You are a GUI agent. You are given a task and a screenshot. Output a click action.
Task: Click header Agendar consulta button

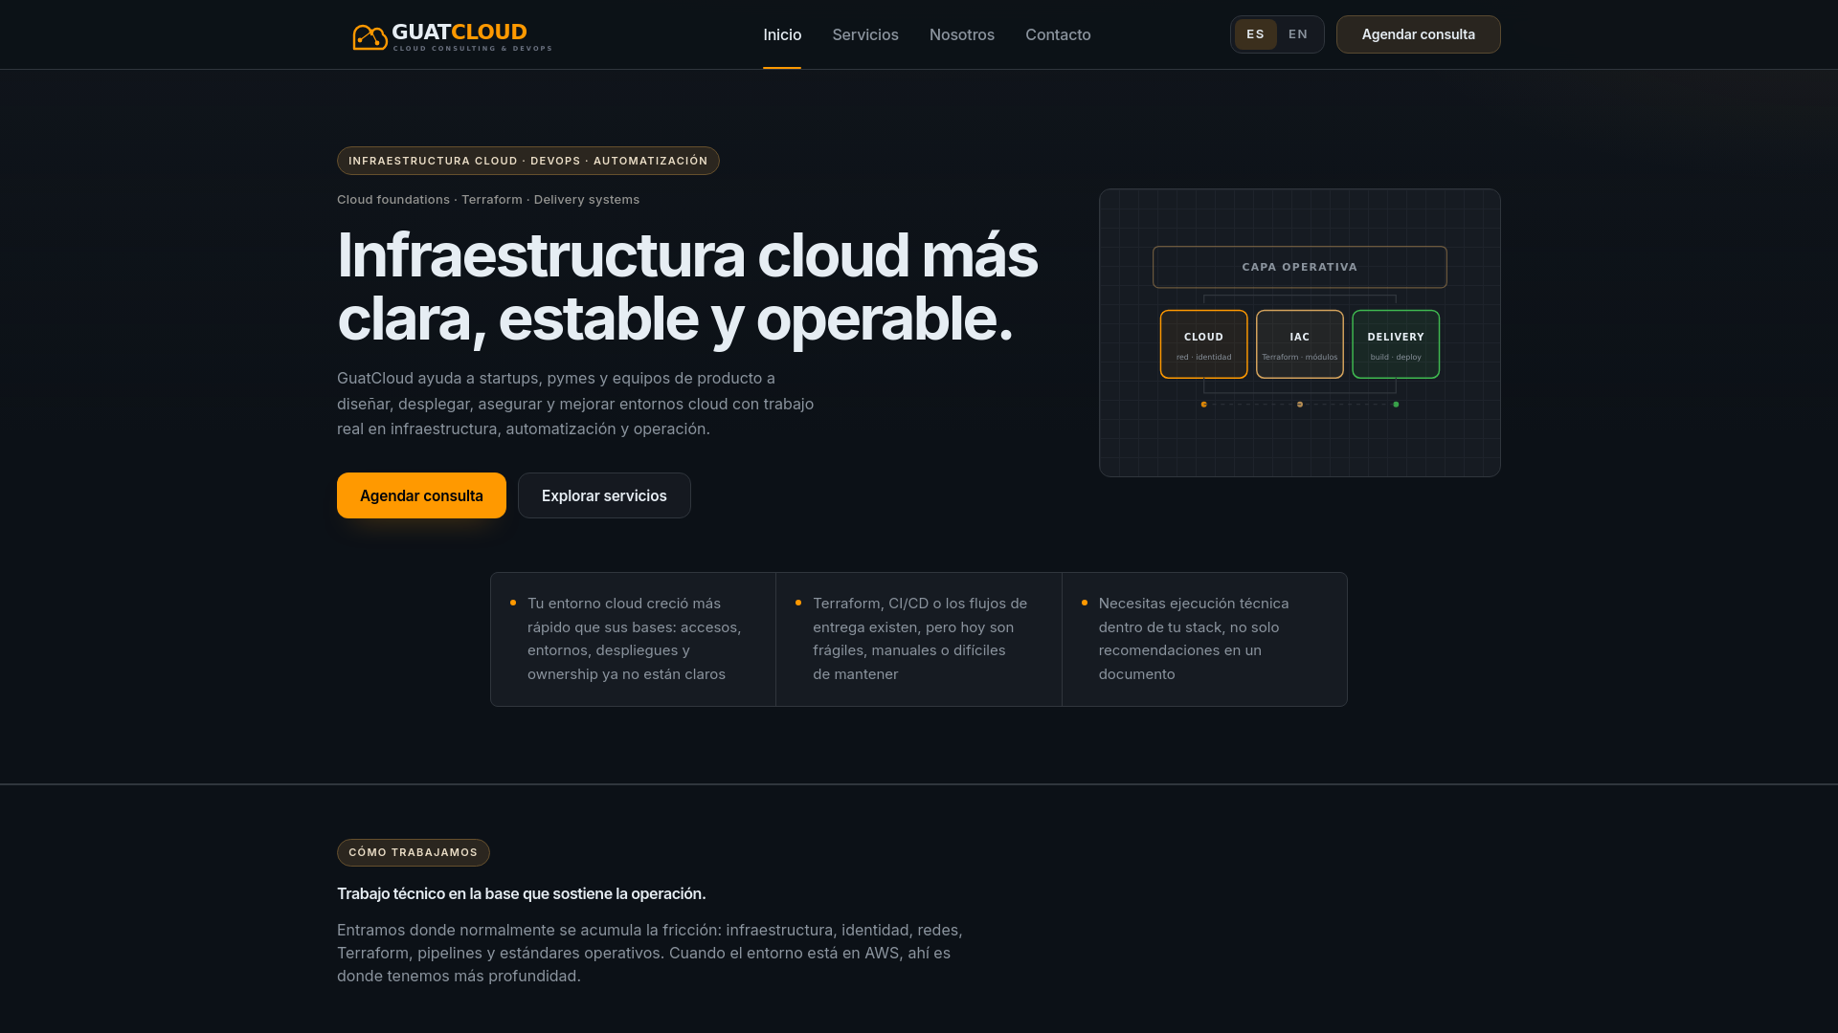(1418, 34)
